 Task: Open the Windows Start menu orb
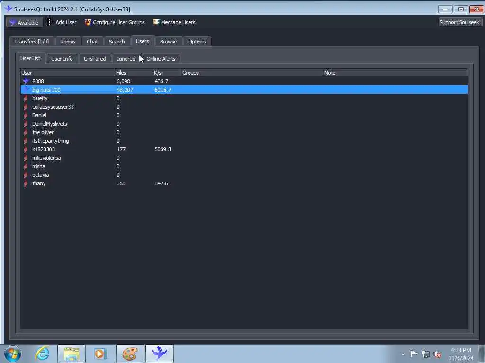[13, 354]
